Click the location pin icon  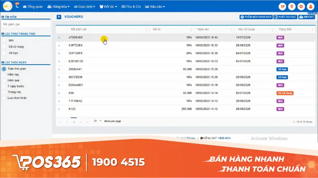click(x=291, y=7)
